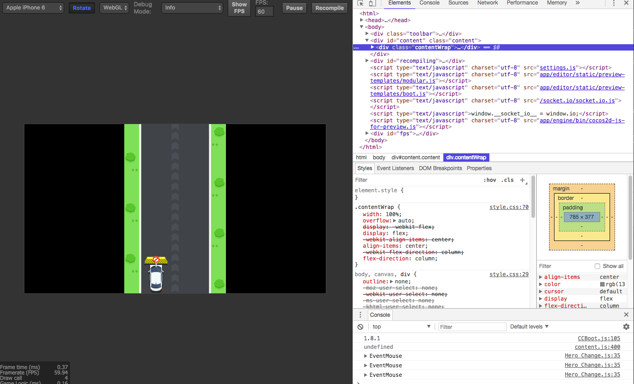Expand the computed cursor property
The image size is (634, 384).
(541, 291)
